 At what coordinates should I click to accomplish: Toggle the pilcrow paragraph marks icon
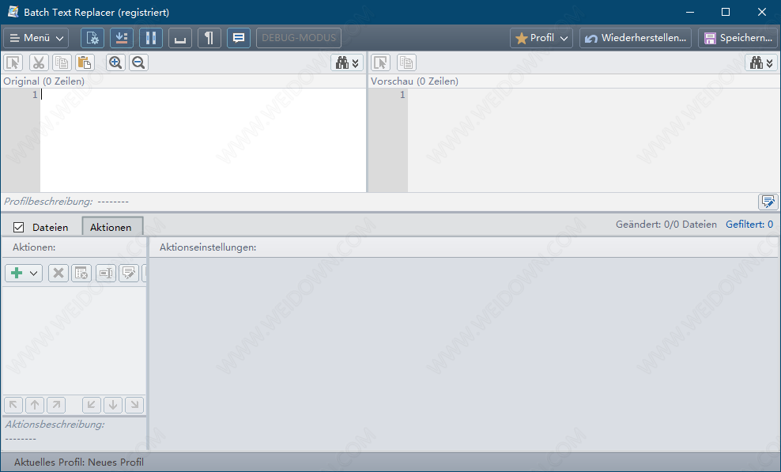coord(209,38)
